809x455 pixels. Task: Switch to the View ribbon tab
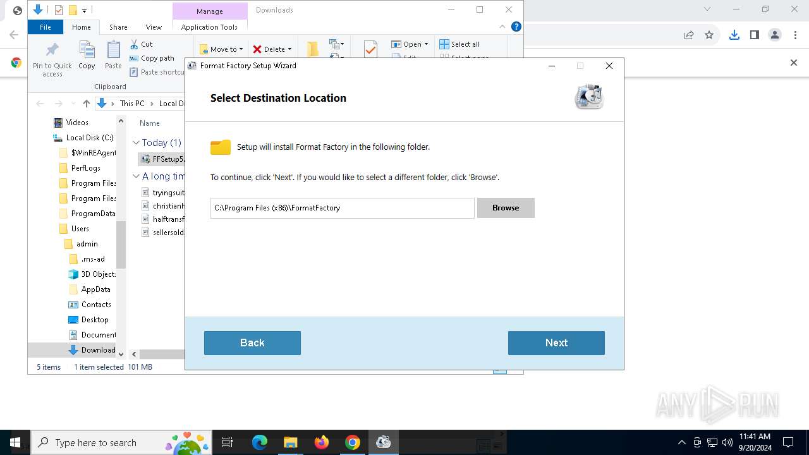[154, 27]
